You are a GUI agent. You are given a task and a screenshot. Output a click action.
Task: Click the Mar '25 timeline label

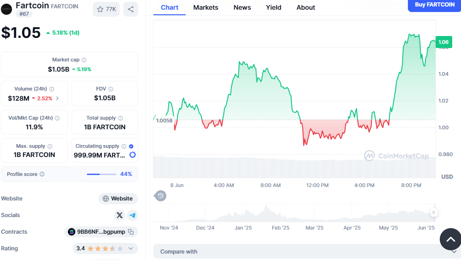pos(314,228)
